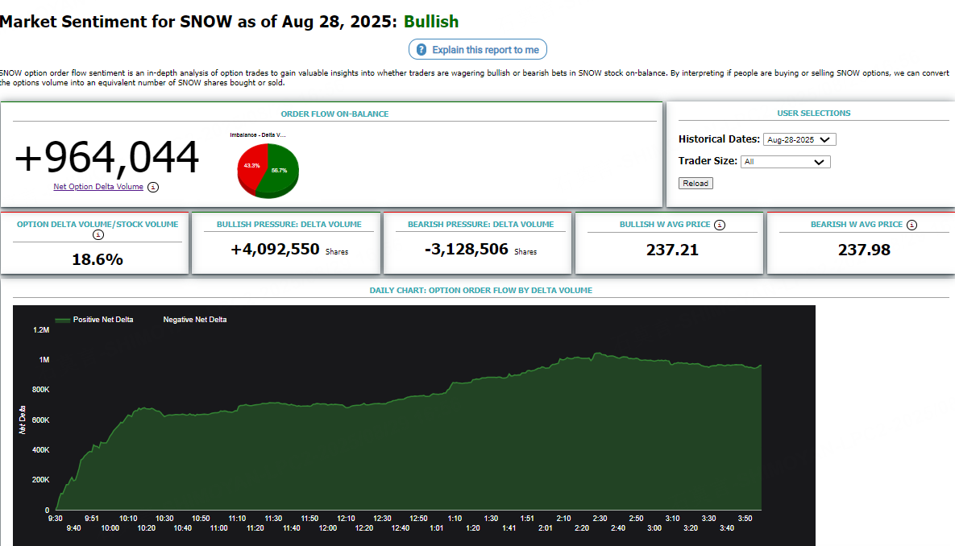Click the 12:00 label on the time axis
This screenshot has height=546, width=955.
click(x=328, y=528)
